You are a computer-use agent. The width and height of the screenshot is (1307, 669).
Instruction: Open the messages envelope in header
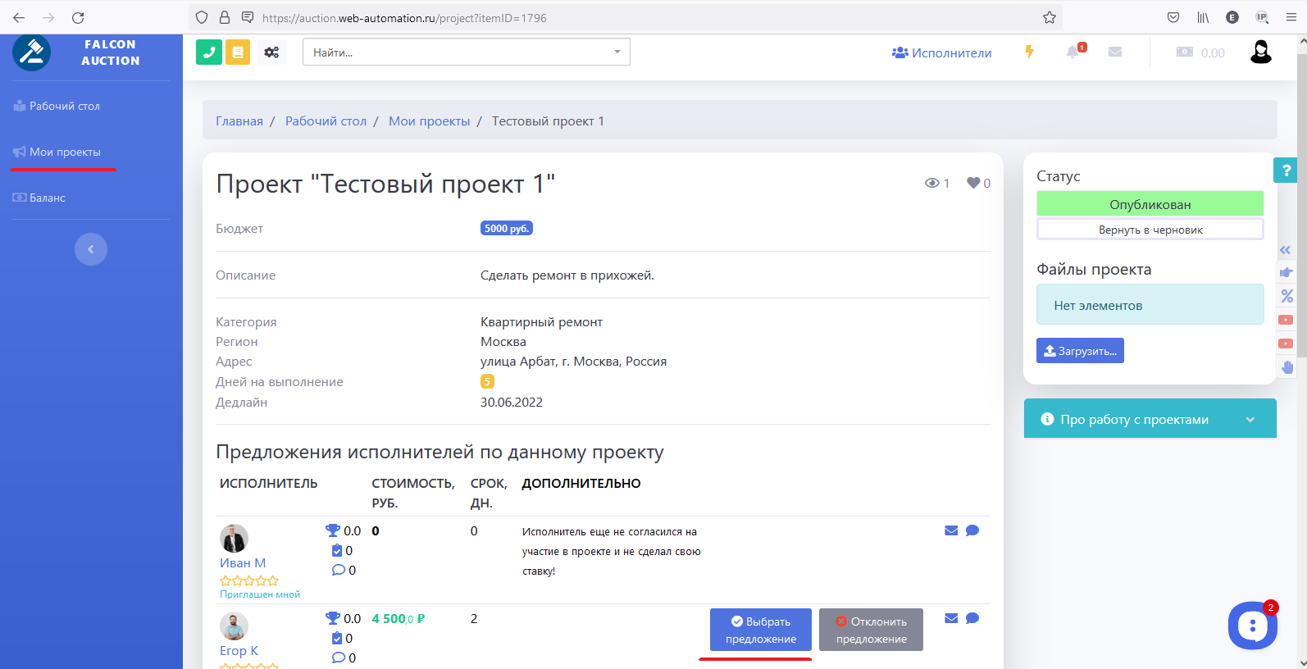coord(1114,52)
